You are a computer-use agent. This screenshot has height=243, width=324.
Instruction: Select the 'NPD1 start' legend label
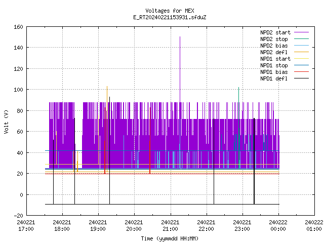tap(275, 59)
